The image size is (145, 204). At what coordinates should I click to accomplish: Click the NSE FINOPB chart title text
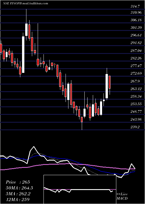[x=26, y=3]
